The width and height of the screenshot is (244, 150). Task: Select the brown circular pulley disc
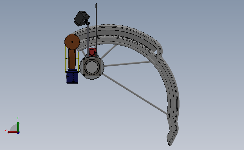[72, 42]
